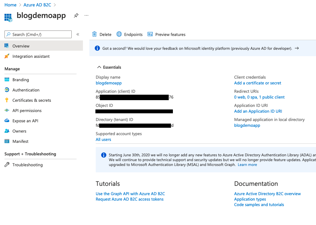Pin blogdemoapp with the pushpin icon
316x225 pixels.
[x=76, y=15]
